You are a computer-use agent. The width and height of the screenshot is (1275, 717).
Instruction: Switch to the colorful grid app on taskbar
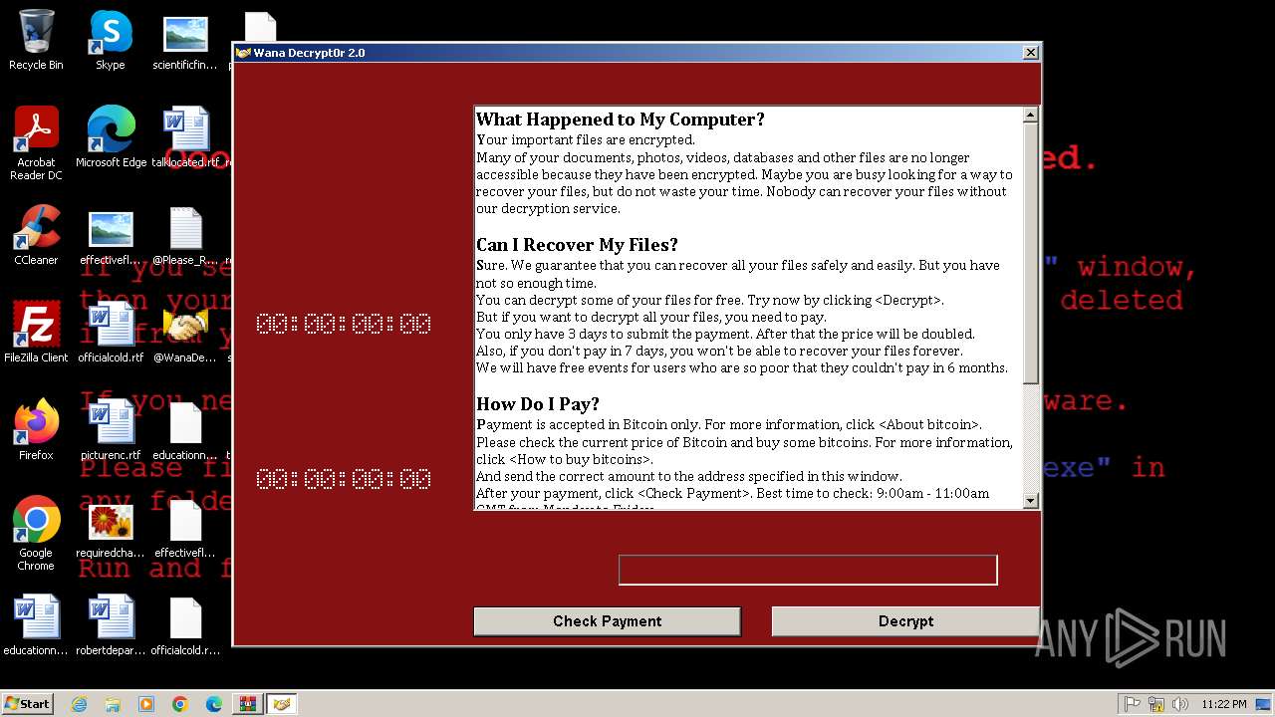coord(248,704)
